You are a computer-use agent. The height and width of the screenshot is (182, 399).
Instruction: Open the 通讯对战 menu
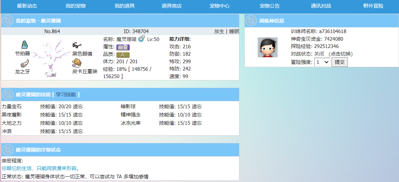click(321, 6)
